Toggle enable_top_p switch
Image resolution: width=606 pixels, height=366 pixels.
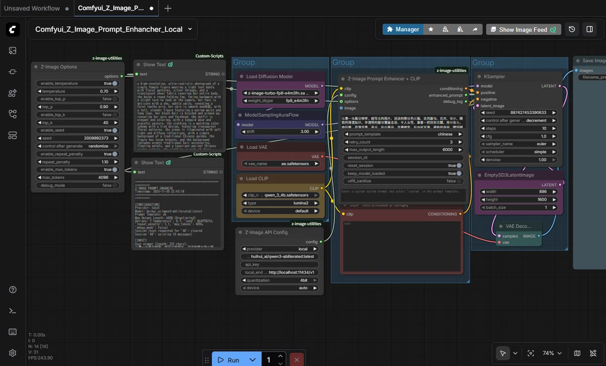115,99
